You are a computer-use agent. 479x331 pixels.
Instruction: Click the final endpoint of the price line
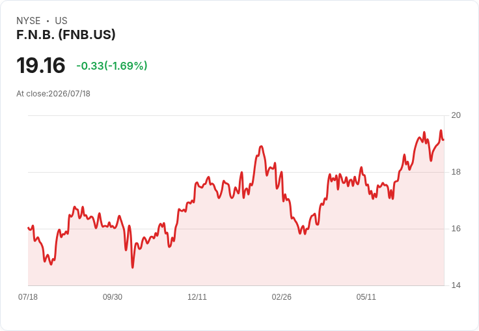pyautogui.click(x=444, y=140)
